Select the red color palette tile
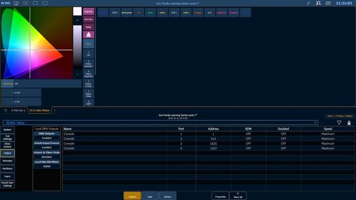 pos(139,12)
